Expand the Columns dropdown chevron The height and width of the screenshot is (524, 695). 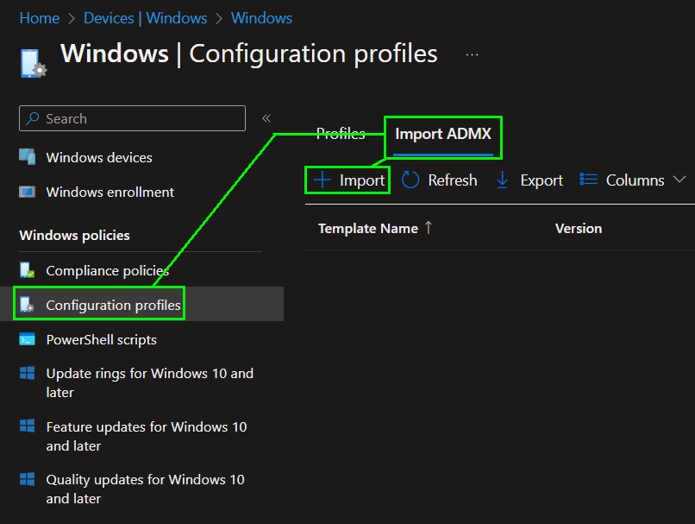pyautogui.click(x=679, y=180)
